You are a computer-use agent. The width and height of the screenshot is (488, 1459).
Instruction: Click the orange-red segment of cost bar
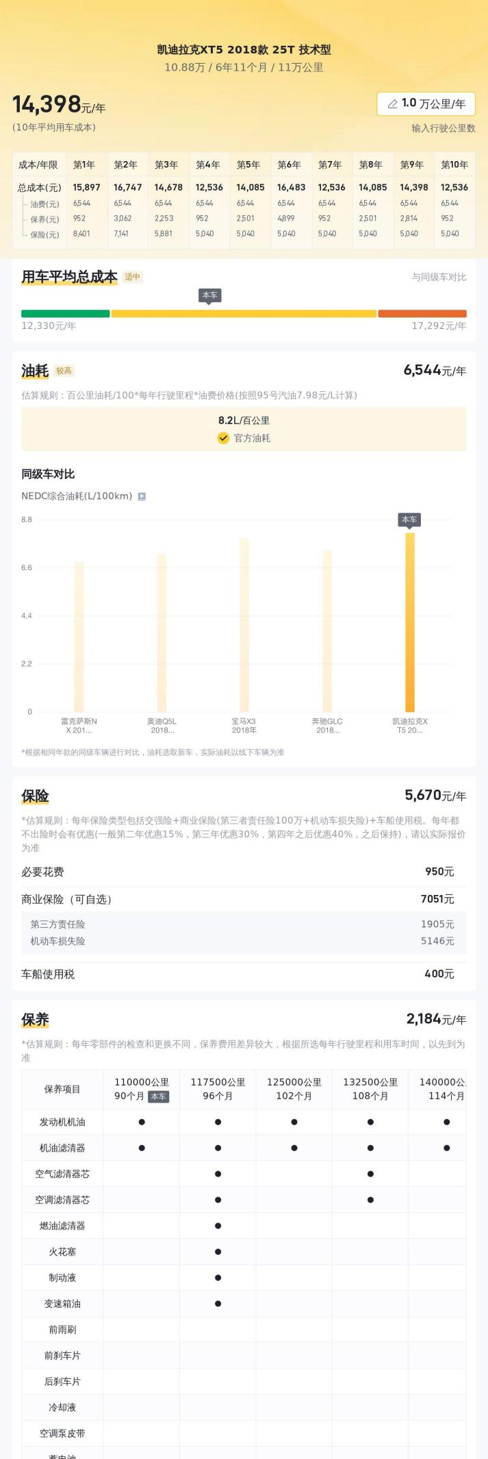tap(422, 313)
